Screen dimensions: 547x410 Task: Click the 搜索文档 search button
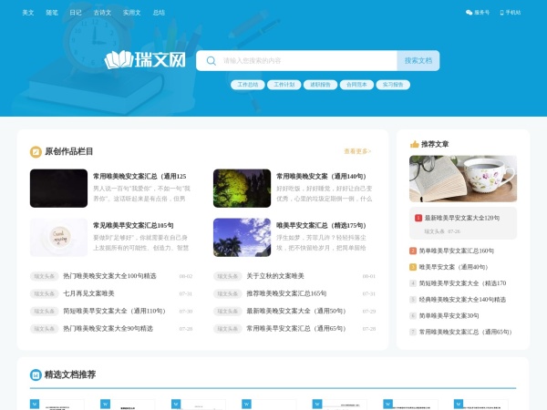pos(418,61)
